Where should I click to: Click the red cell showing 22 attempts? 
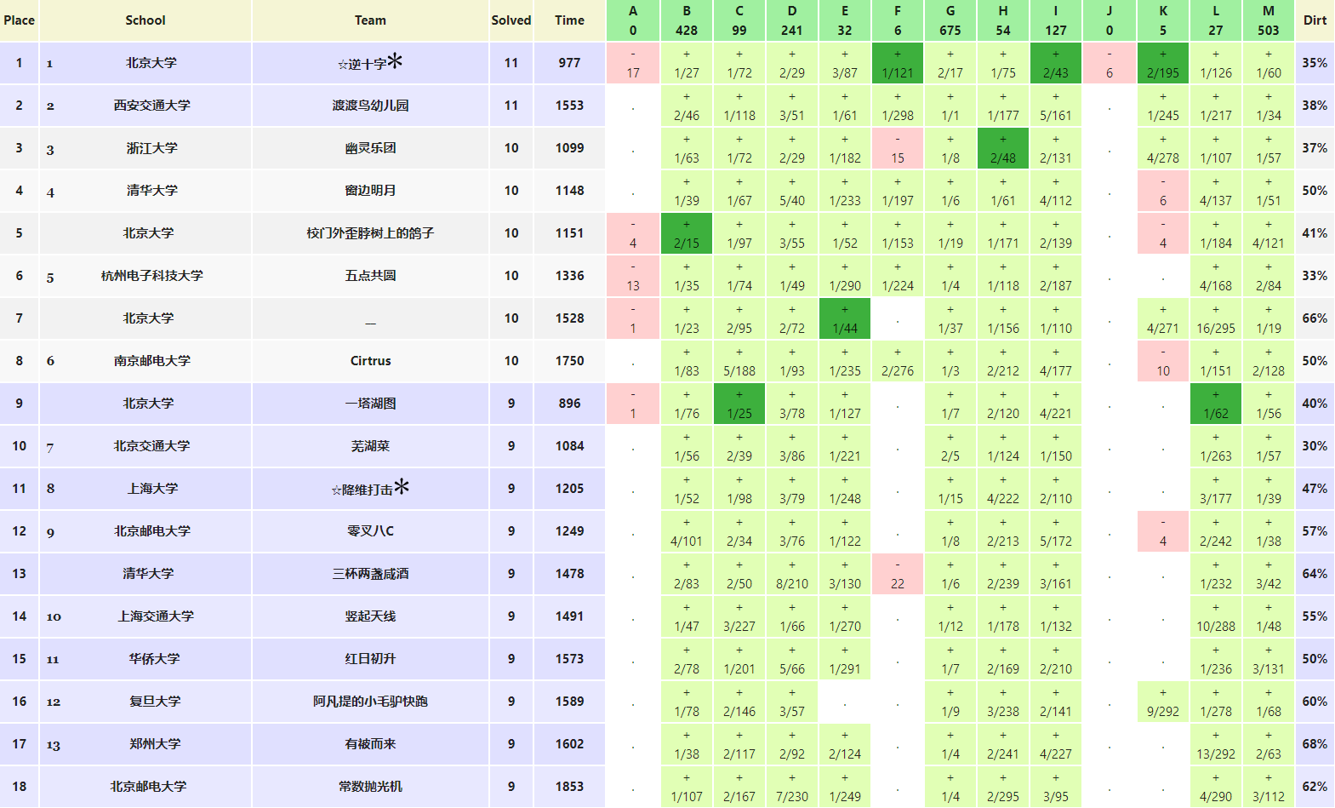[x=897, y=574]
